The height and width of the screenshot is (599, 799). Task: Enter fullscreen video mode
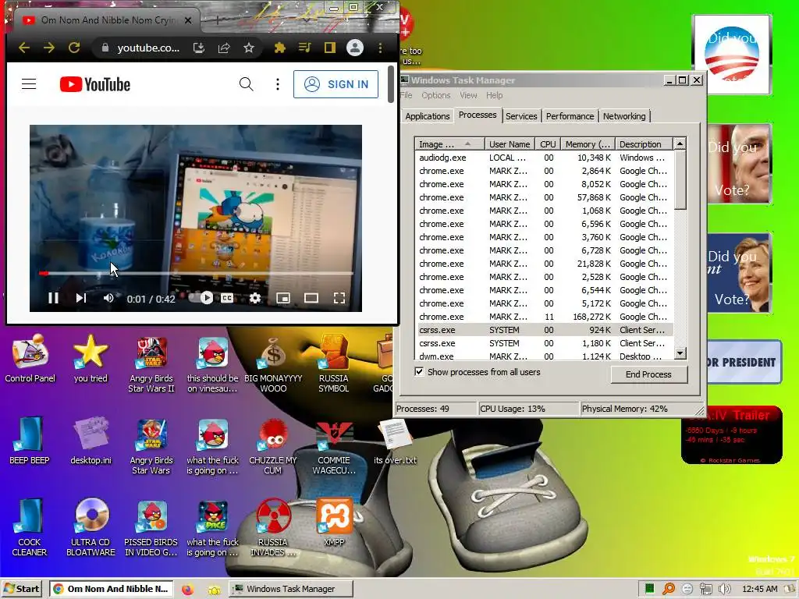click(339, 298)
